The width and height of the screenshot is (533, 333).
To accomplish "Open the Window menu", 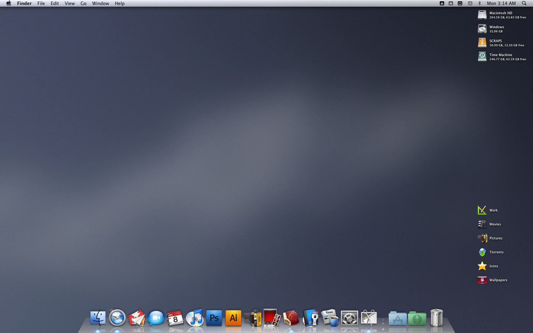I will (101, 3).
